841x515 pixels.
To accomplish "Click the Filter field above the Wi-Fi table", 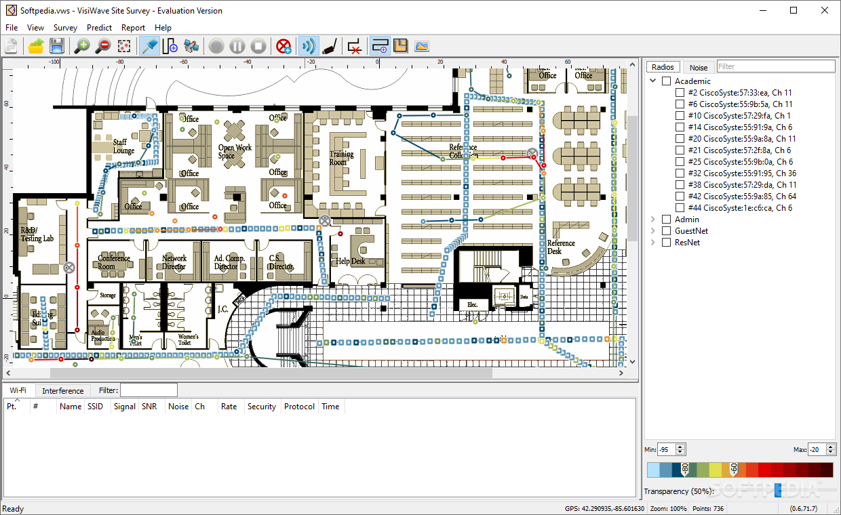I will pyautogui.click(x=149, y=390).
